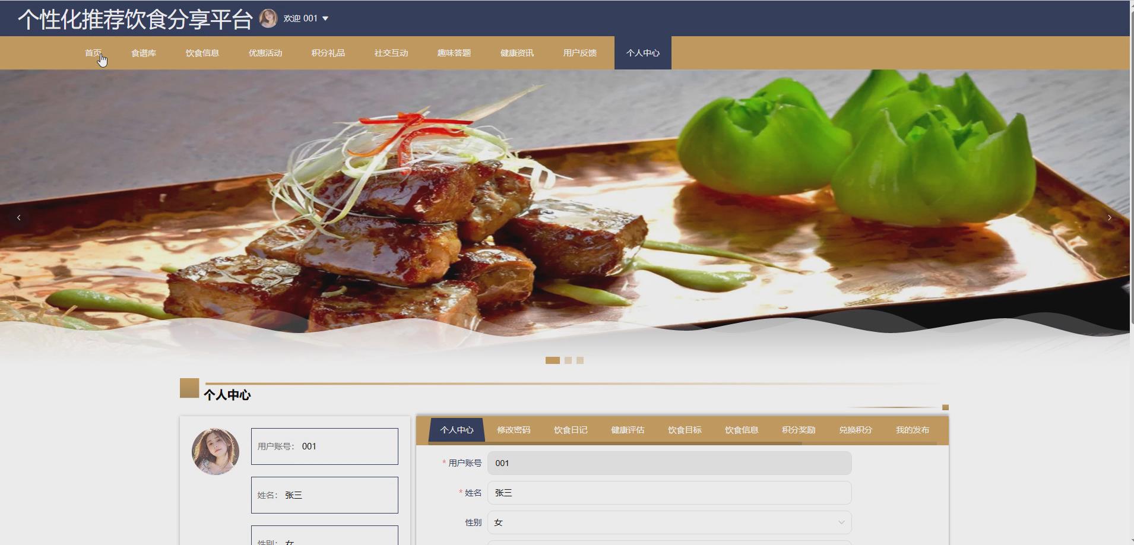Open 健康资讯 page
Image resolution: width=1134 pixels, height=545 pixels.
coord(517,53)
